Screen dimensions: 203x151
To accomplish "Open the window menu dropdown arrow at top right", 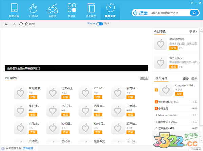I will pyautogui.click(x=192, y=3).
